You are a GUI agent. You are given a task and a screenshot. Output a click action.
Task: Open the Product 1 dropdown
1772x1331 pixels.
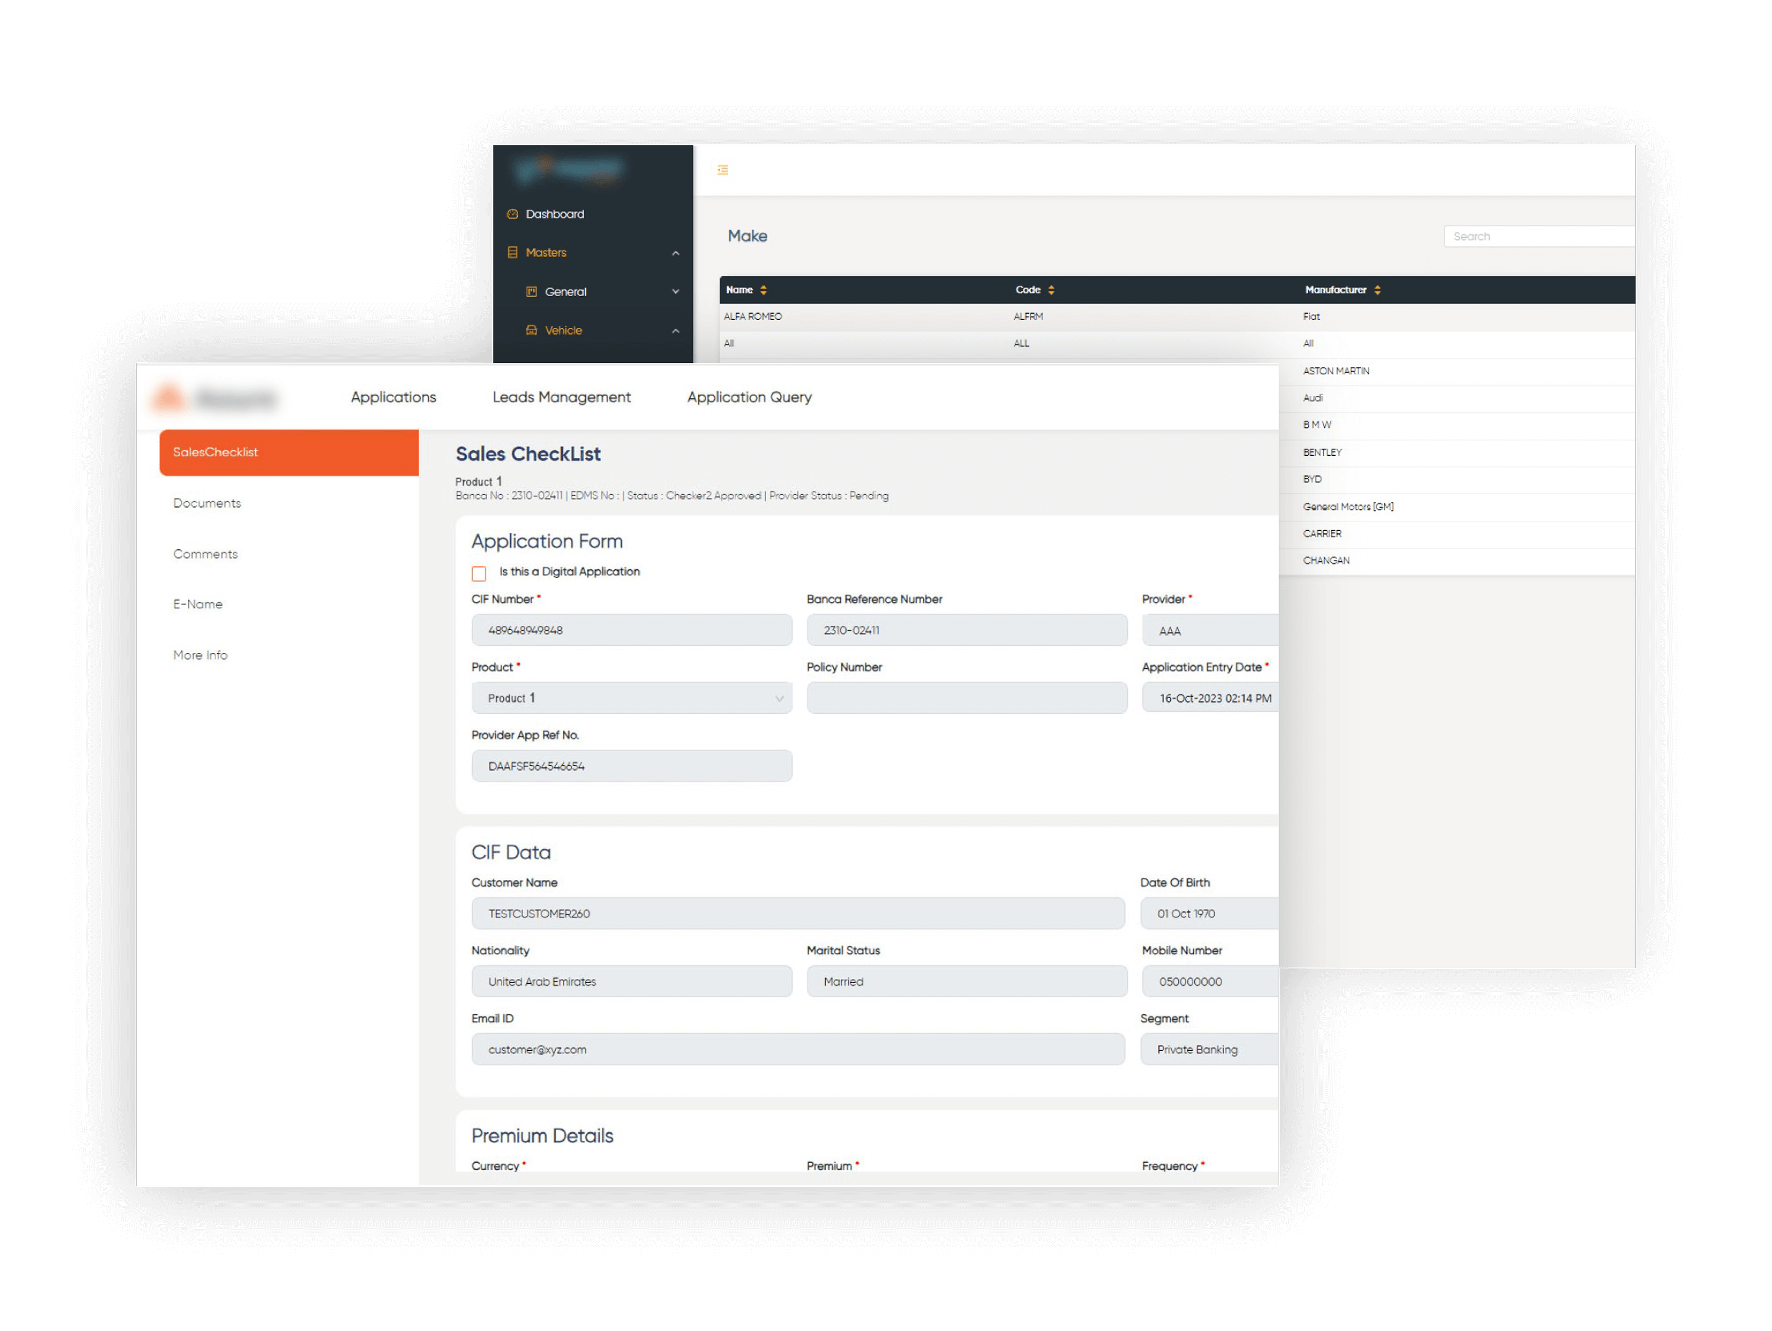coord(631,698)
